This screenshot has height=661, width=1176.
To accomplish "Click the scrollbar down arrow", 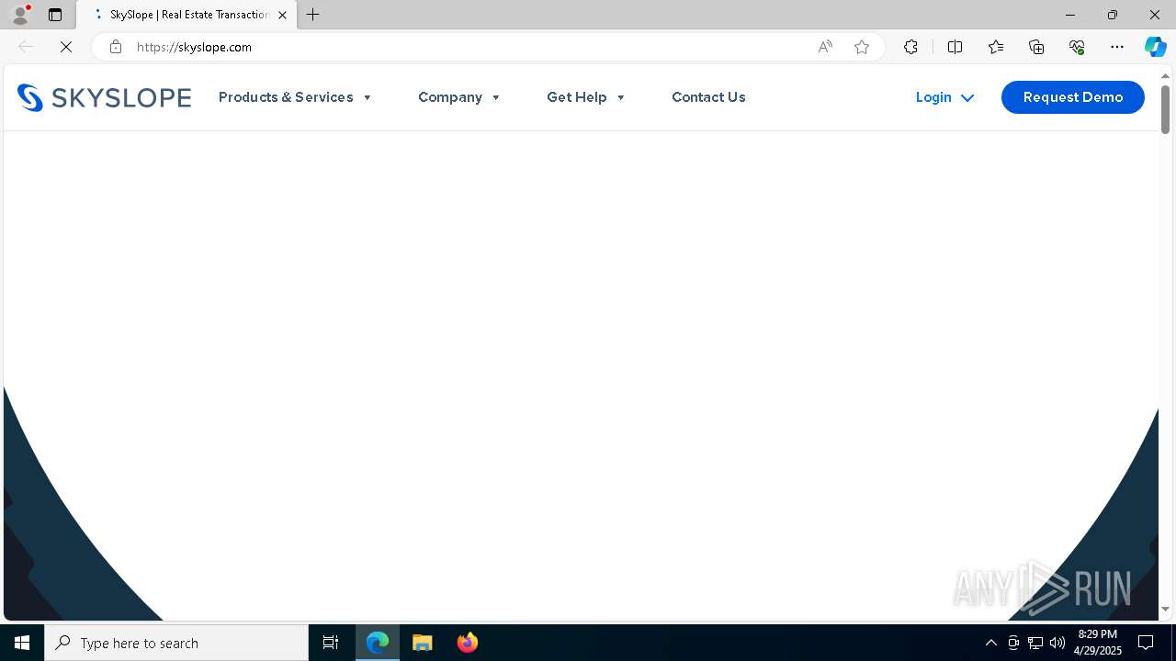I will tap(1165, 609).
